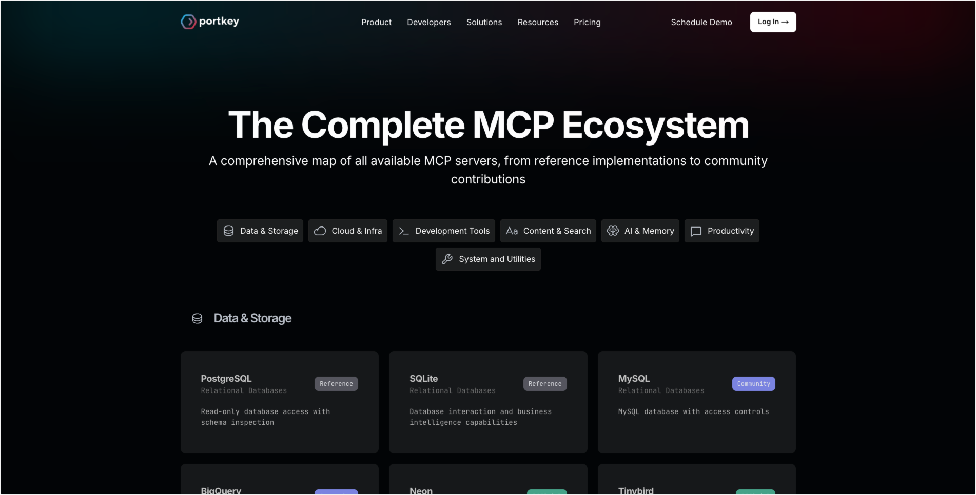Click the Tinybird card title
976x495 pixels.
[x=636, y=490]
